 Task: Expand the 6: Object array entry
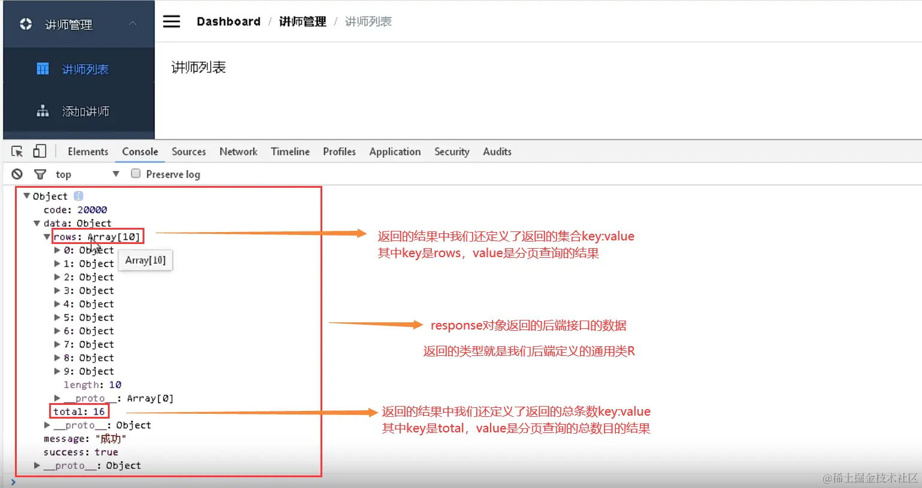(x=58, y=331)
